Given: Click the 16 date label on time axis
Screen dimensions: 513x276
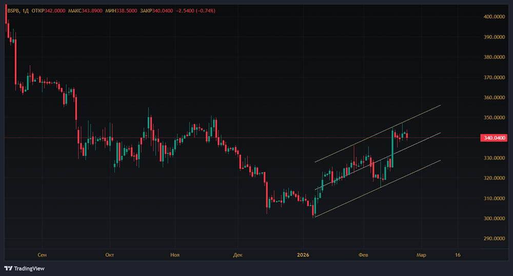Looking at the screenshot, I should point(458,255).
